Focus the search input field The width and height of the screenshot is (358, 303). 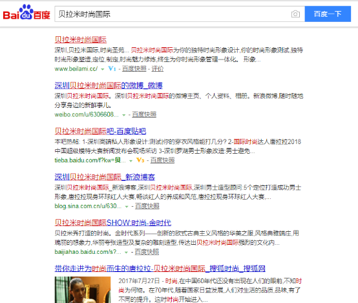click(173, 14)
